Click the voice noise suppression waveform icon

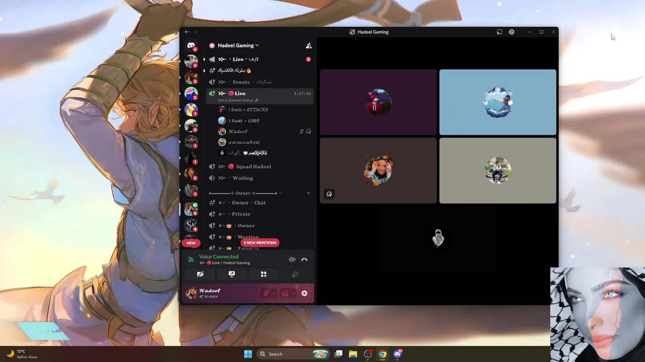point(292,259)
